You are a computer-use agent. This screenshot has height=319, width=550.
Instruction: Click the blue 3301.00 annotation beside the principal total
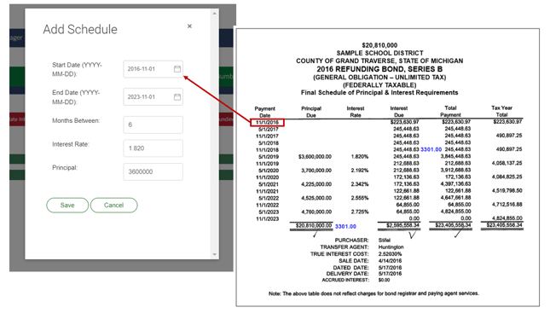(x=345, y=227)
